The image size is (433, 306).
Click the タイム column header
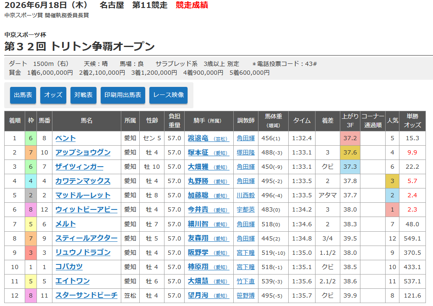(x=302, y=121)
